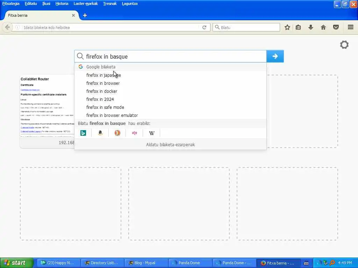Go to the home page icon
The height and width of the screenshot is (268, 358).
coord(323,27)
